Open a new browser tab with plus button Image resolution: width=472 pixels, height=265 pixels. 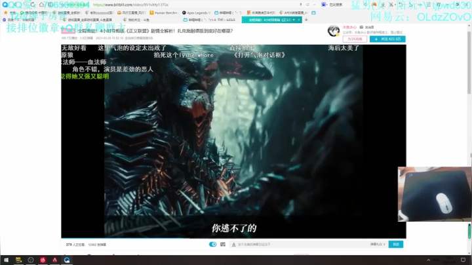306,20
